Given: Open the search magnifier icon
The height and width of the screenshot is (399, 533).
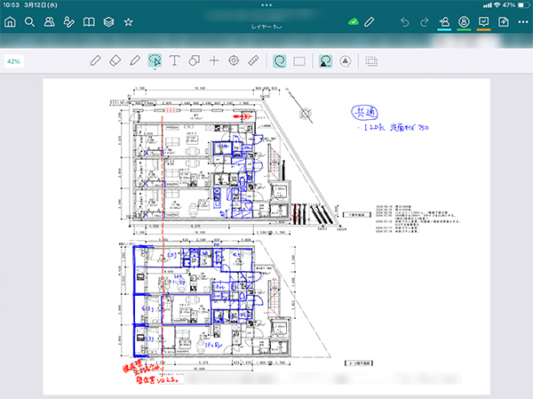Looking at the screenshot, I should [x=29, y=21].
